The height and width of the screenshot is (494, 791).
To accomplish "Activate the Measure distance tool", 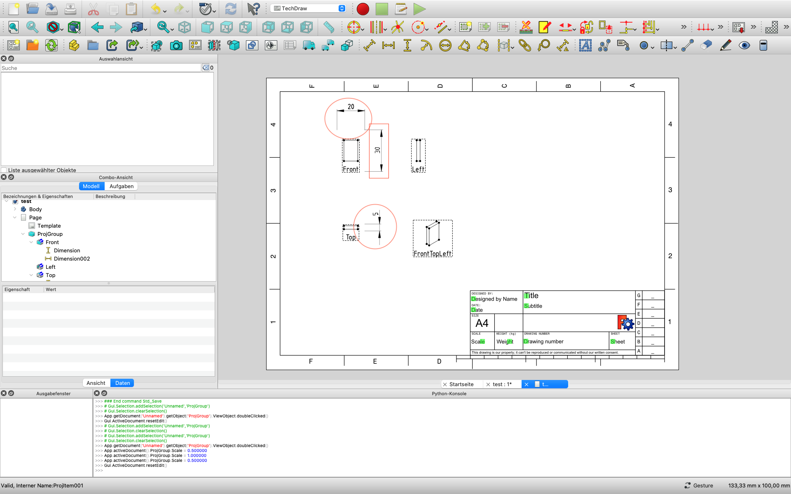I will [329, 27].
